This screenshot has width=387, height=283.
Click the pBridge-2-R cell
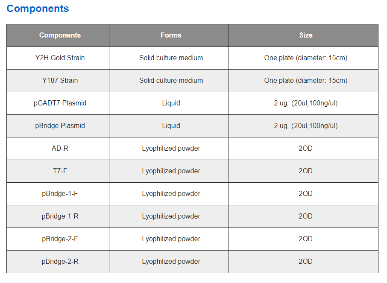click(x=58, y=262)
